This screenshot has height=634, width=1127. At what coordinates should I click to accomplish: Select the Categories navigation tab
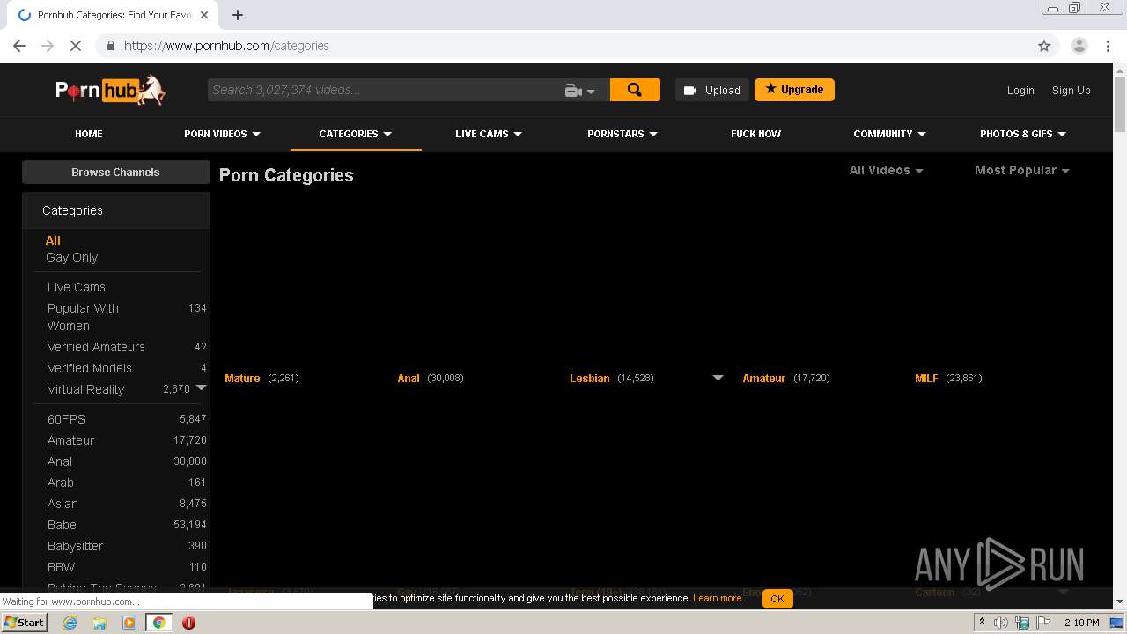click(x=356, y=134)
